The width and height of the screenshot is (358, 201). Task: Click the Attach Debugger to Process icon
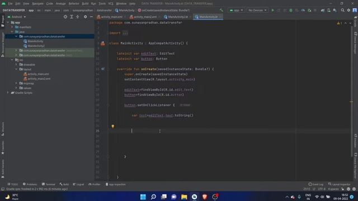309,10
